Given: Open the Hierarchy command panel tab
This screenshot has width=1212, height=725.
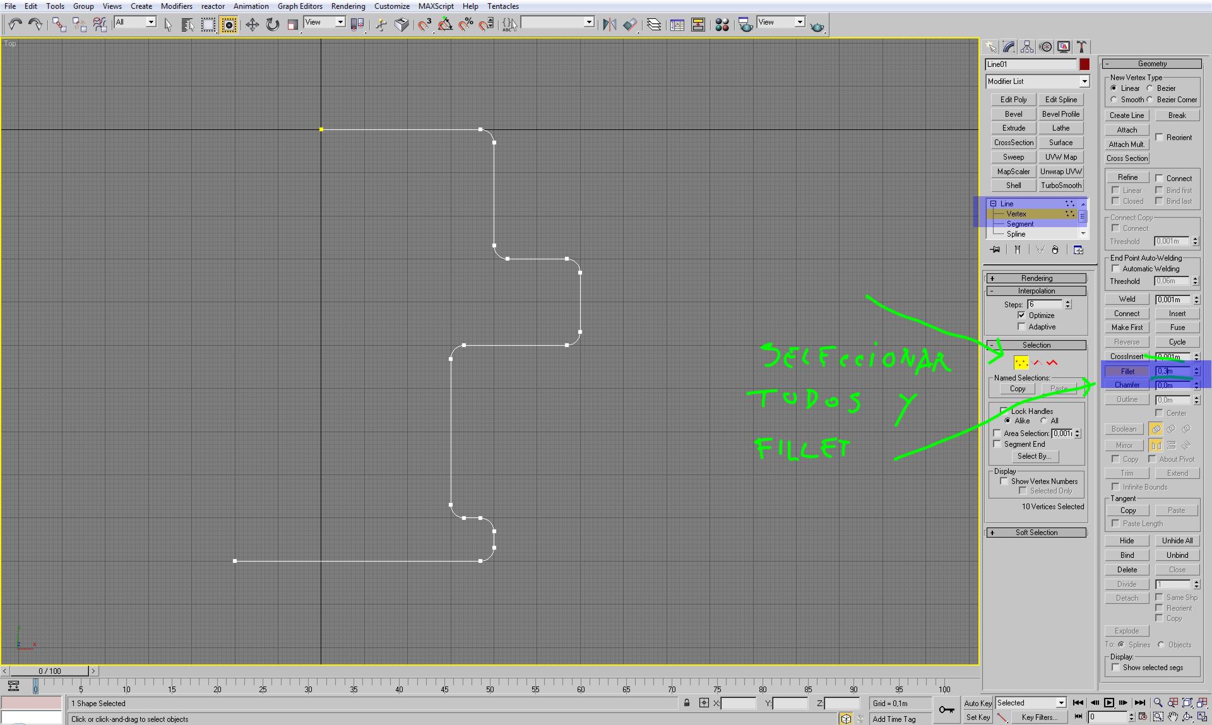Looking at the screenshot, I should [x=1027, y=47].
